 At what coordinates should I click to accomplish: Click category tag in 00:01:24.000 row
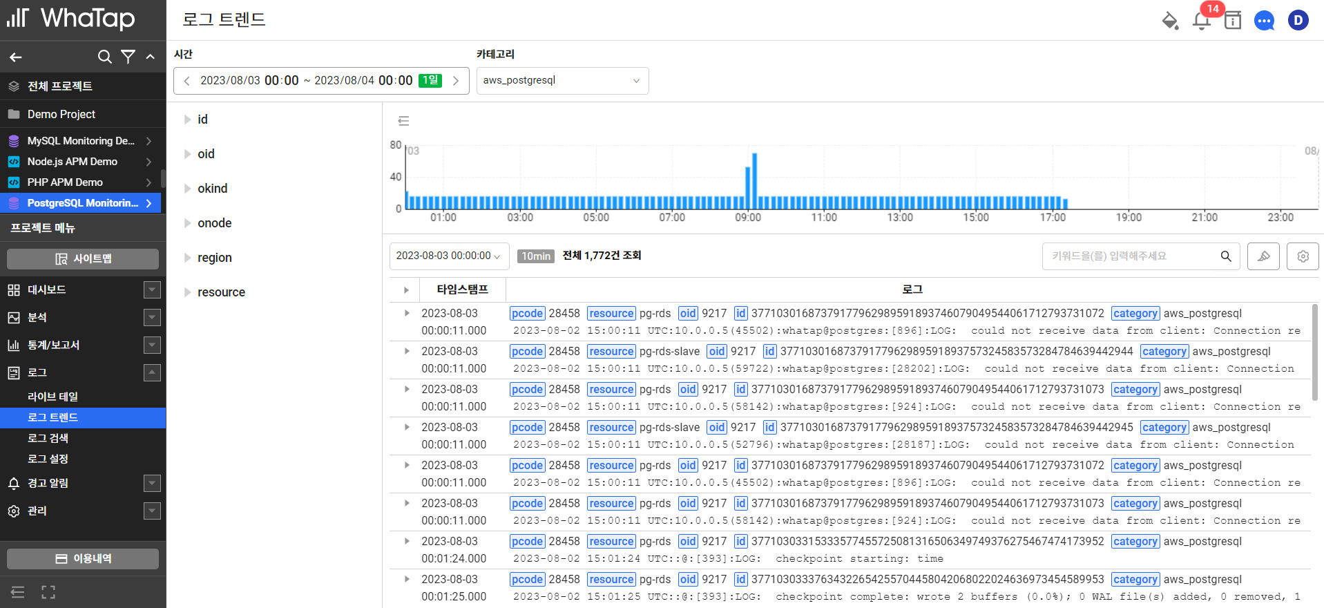pyautogui.click(x=1135, y=542)
